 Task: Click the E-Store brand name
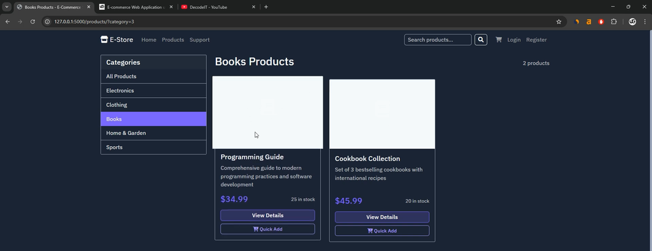click(122, 40)
